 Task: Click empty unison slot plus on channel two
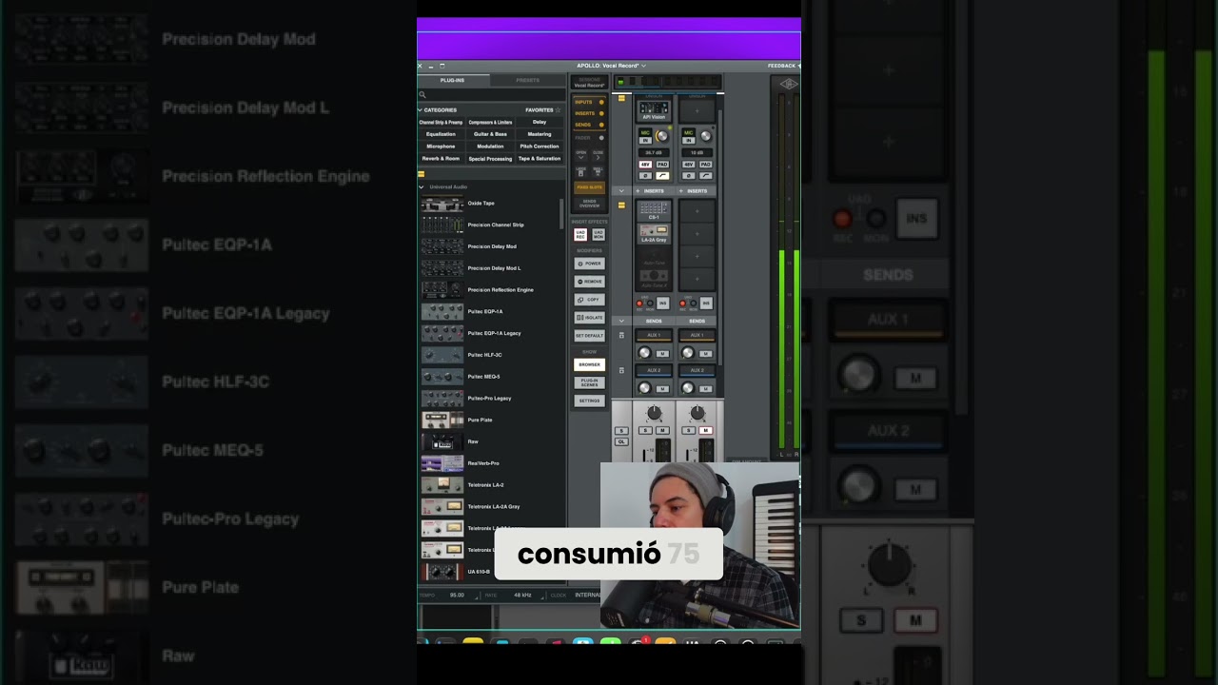697,110
